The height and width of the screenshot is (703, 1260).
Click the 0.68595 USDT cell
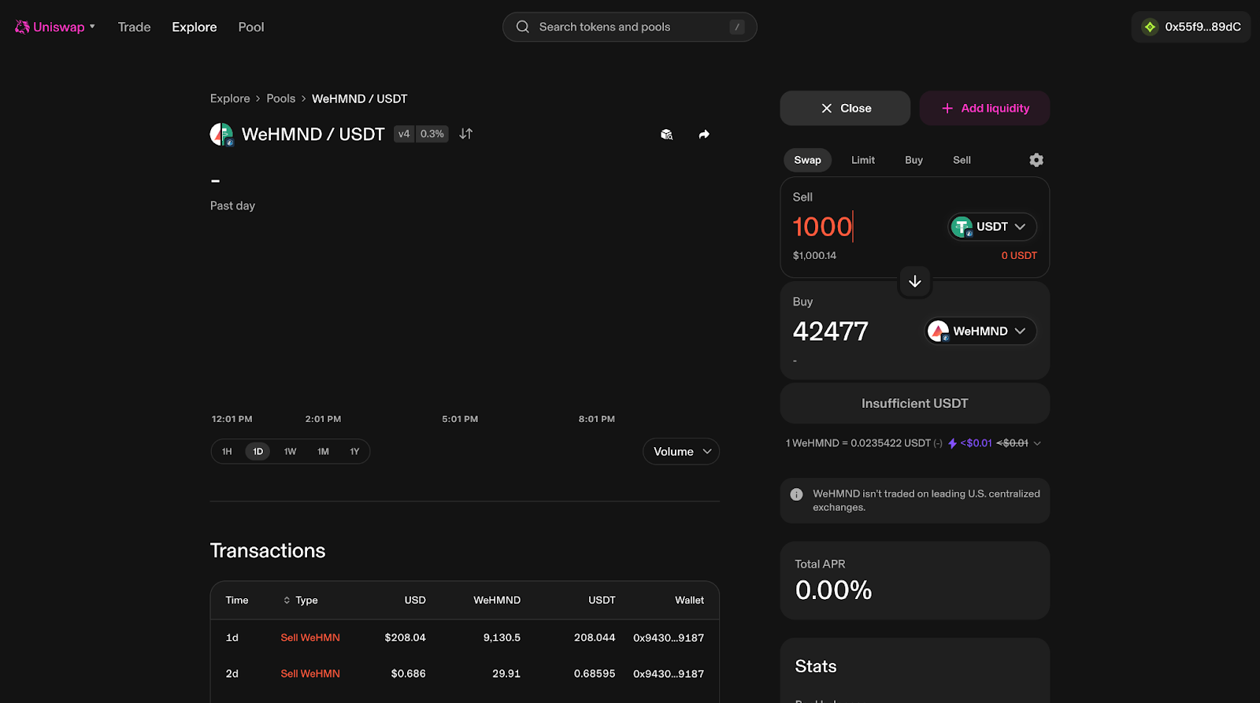(x=594, y=674)
